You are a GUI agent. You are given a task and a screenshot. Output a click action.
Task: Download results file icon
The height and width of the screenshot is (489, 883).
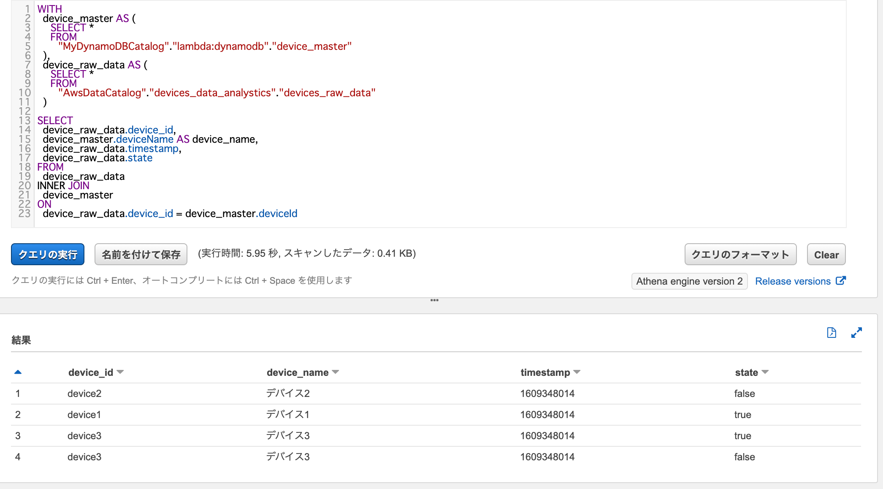pyautogui.click(x=831, y=333)
